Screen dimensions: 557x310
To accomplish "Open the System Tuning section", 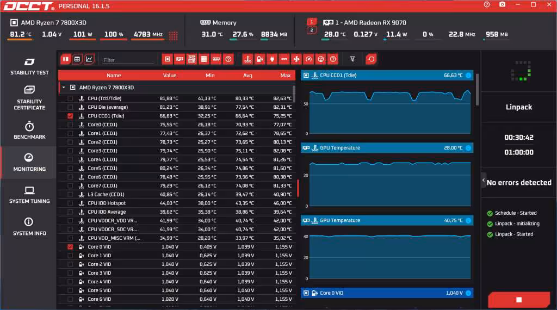I will pos(29,195).
